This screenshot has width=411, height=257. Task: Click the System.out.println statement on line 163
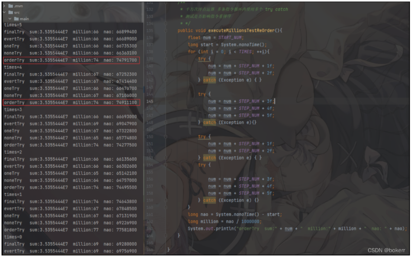tap(298, 229)
